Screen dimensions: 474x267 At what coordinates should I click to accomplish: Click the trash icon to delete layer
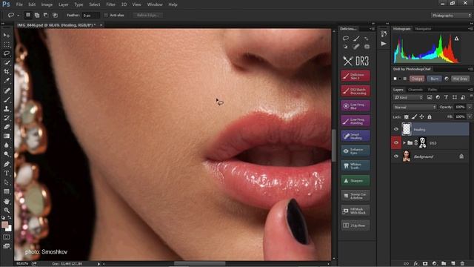(x=462, y=263)
